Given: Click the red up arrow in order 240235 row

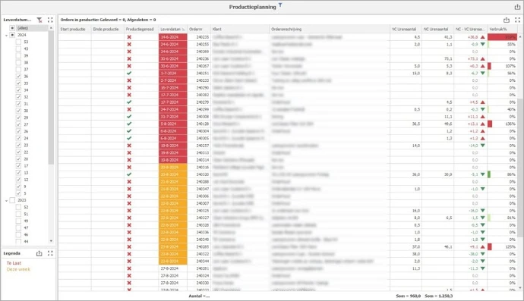Looking at the screenshot, I should point(482,37).
